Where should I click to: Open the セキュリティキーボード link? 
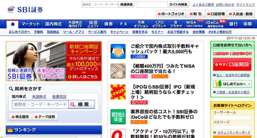click(234, 132)
